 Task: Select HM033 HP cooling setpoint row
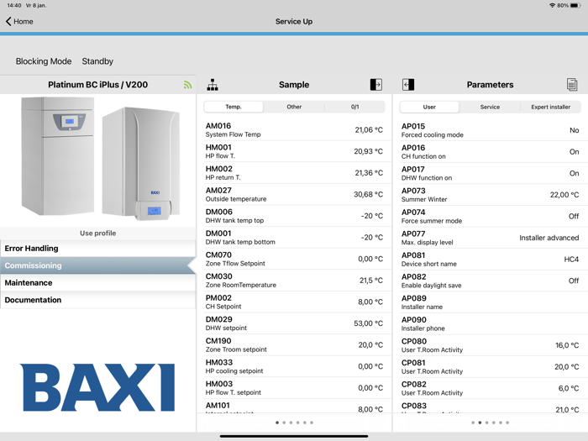[x=294, y=366]
